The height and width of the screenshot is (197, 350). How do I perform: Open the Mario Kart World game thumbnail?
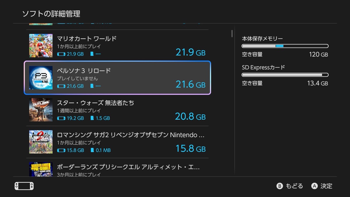(x=41, y=46)
